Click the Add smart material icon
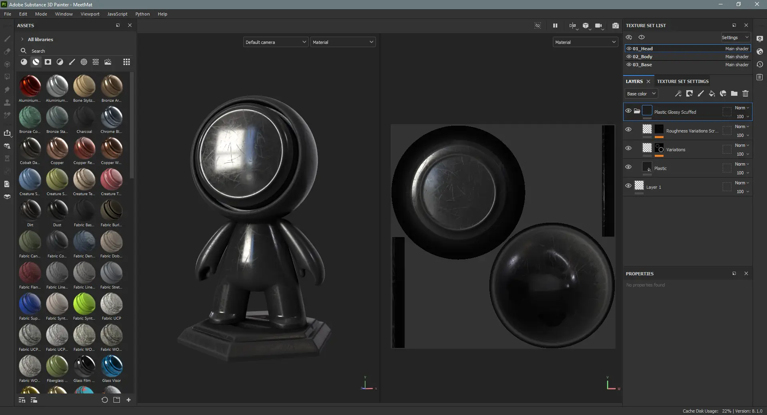 pyautogui.click(x=723, y=93)
